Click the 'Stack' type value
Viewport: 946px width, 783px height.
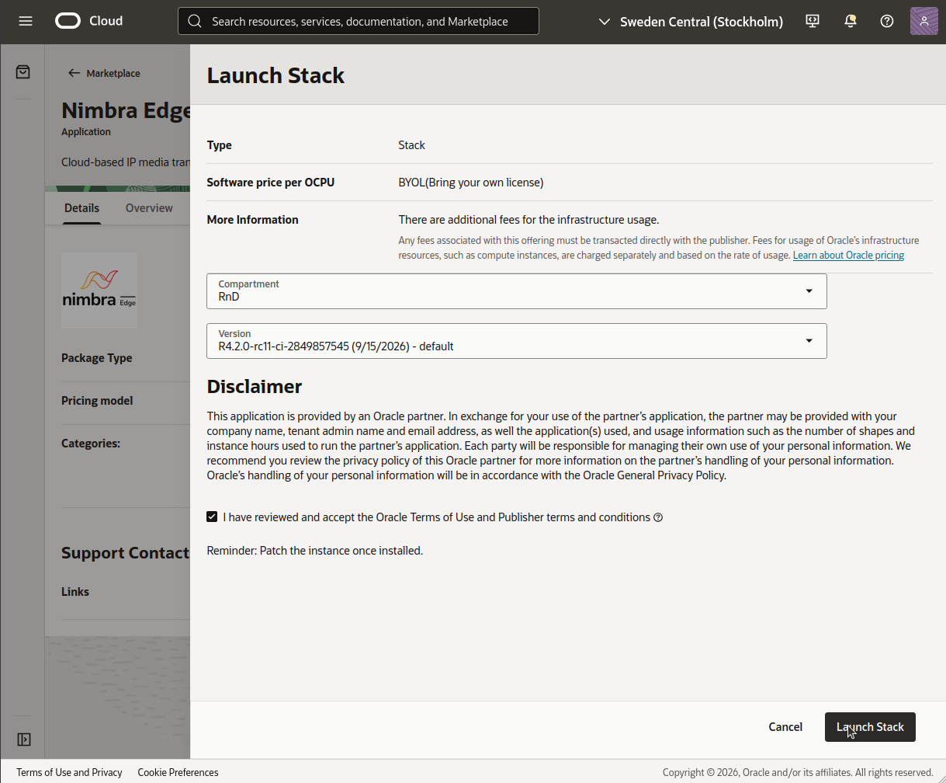click(411, 145)
